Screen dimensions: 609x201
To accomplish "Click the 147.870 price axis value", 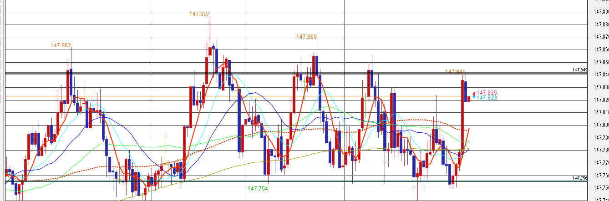I will click(x=601, y=37).
